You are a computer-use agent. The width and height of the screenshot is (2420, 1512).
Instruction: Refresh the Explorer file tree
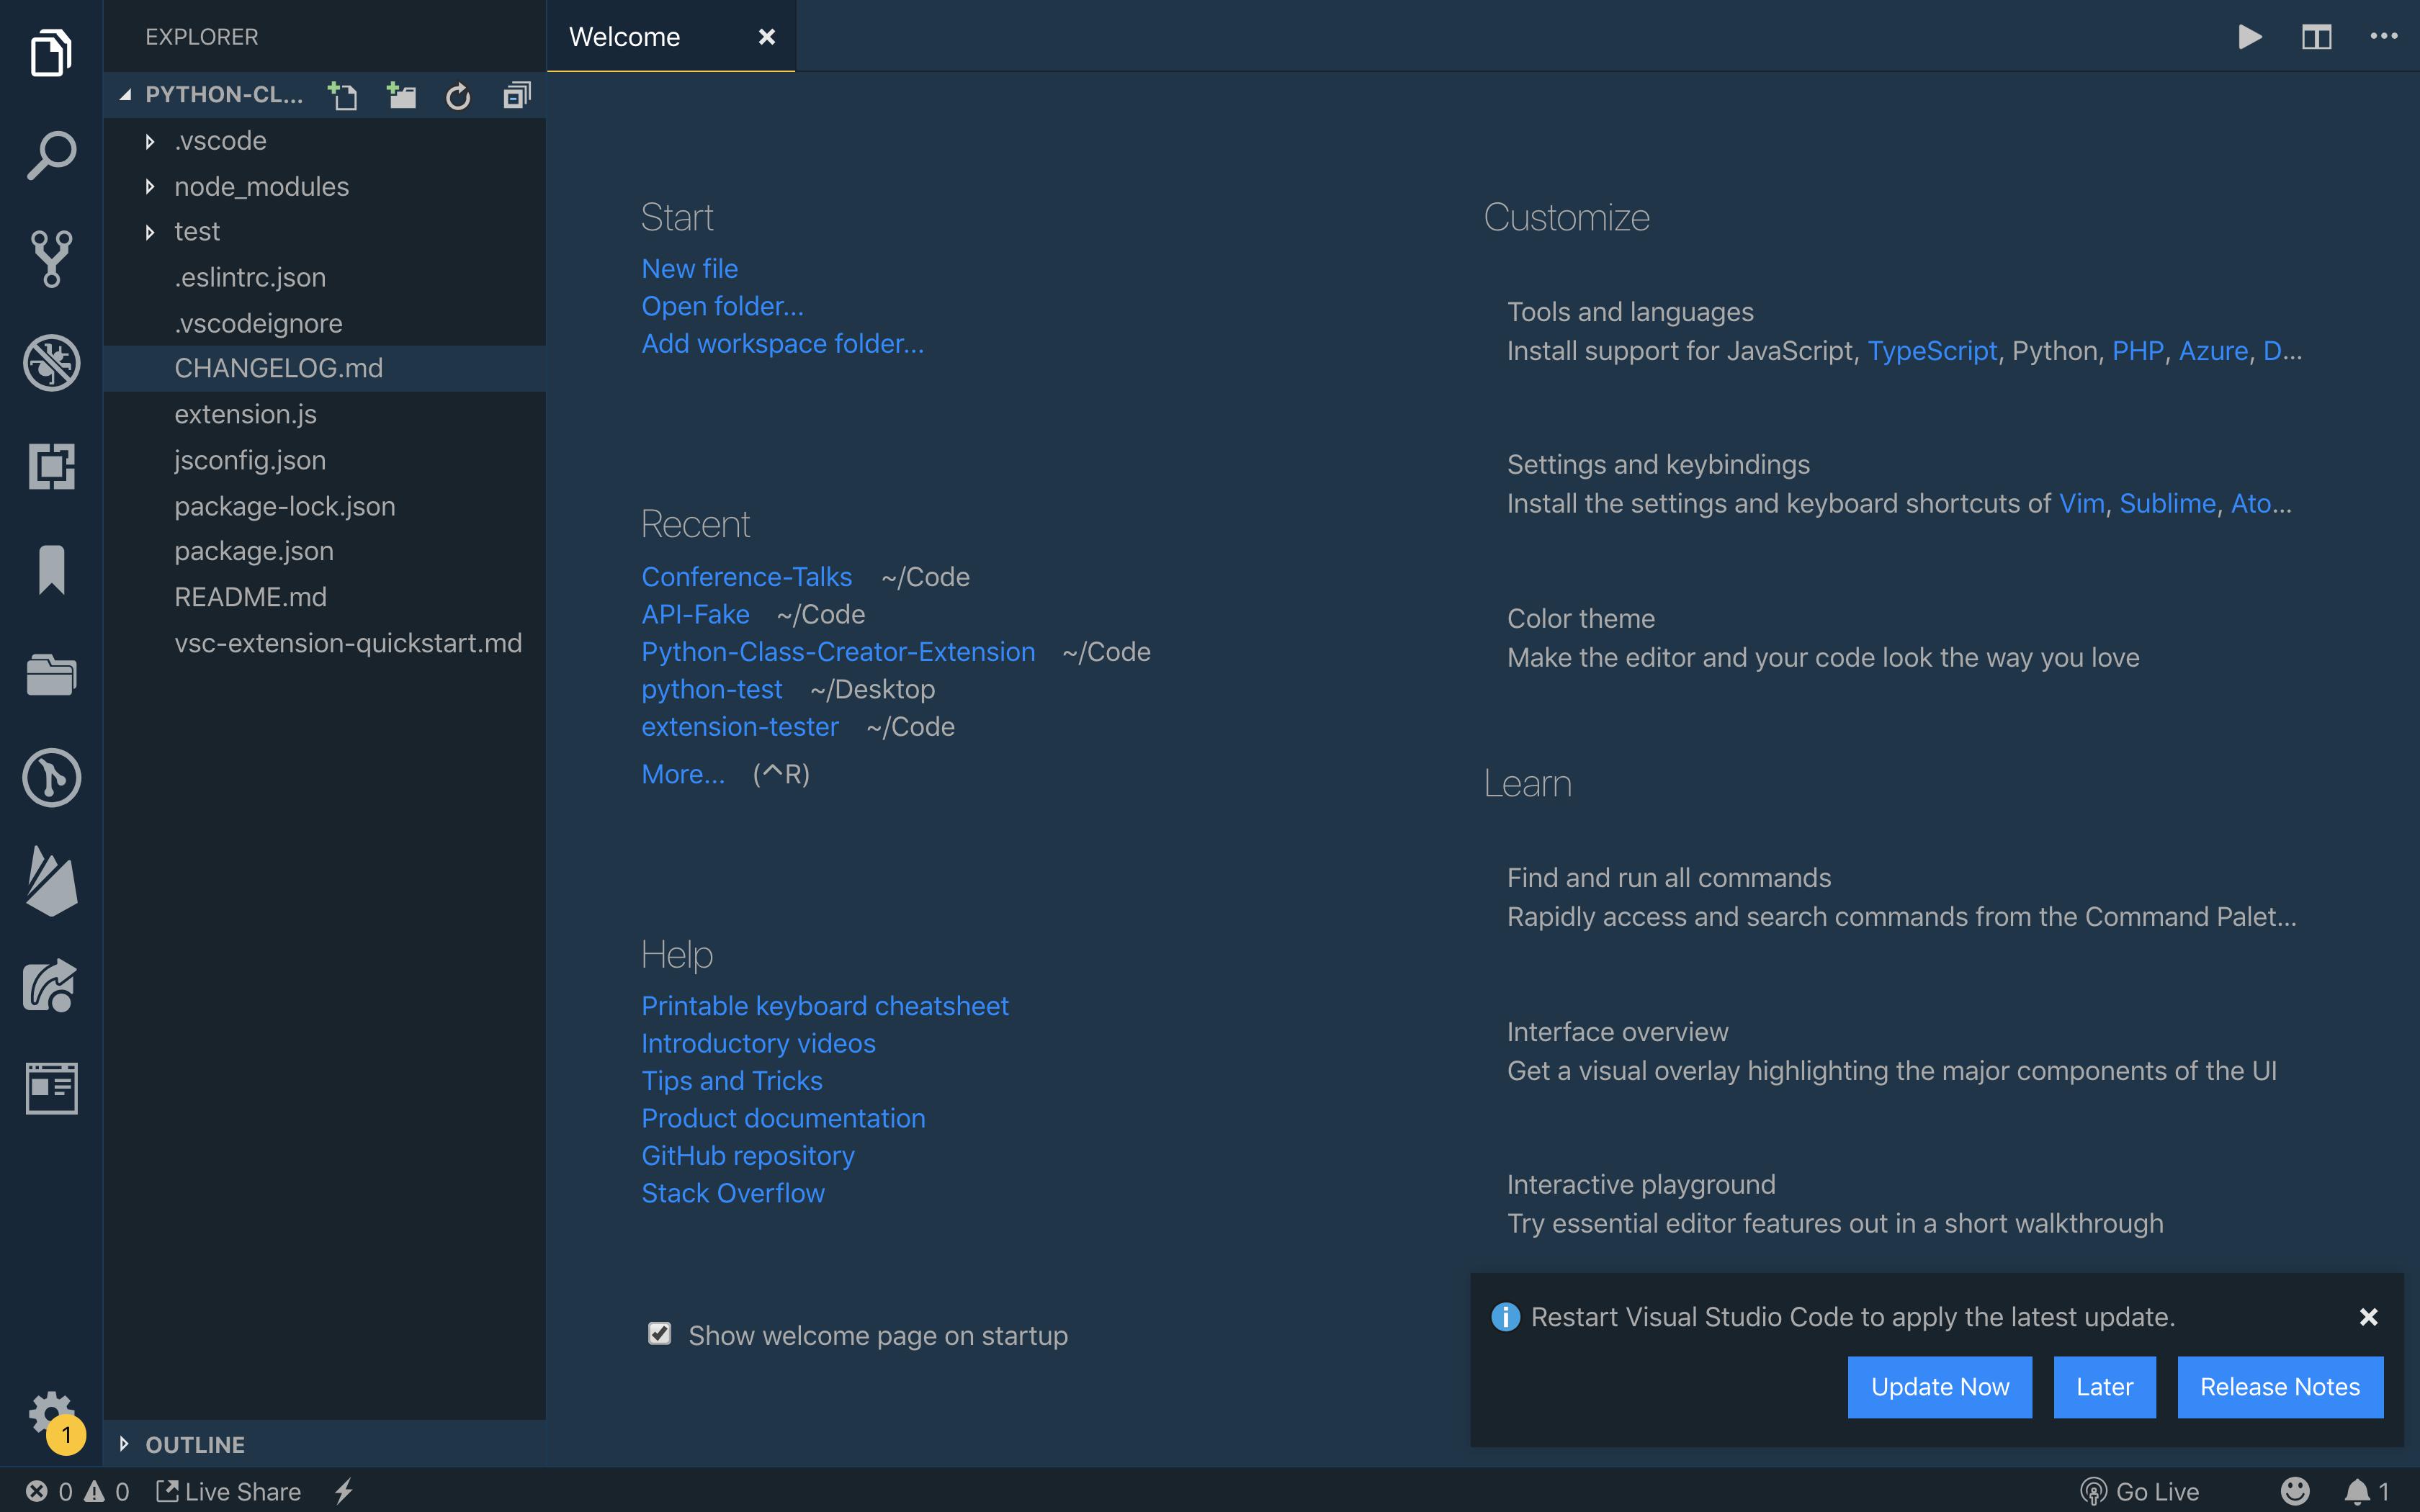click(x=458, y=96)
